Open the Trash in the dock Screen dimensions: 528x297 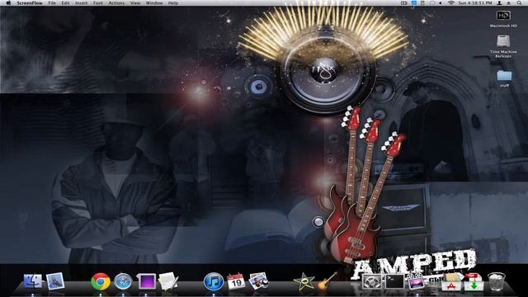tap(497, 281)
